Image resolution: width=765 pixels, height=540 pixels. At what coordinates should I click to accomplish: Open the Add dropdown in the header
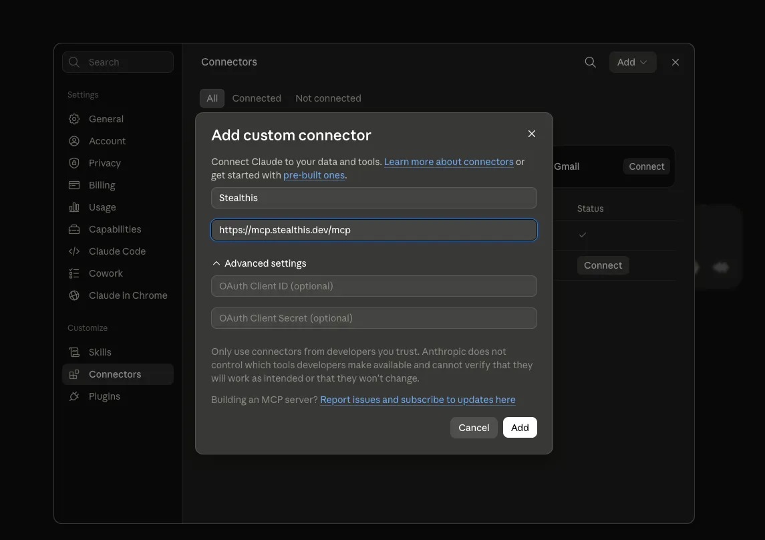pyautogui.click(x=632, y=62)
